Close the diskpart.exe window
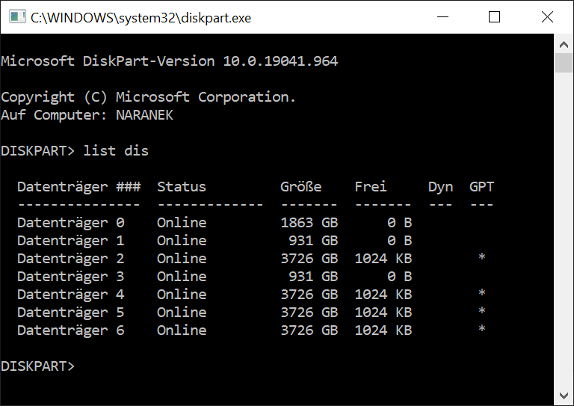The image size is (574, 406). [x=547, y=17]
